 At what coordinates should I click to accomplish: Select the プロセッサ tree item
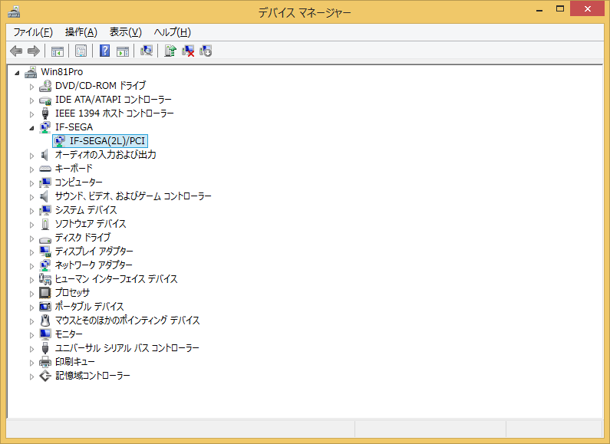tap(72, 293)
